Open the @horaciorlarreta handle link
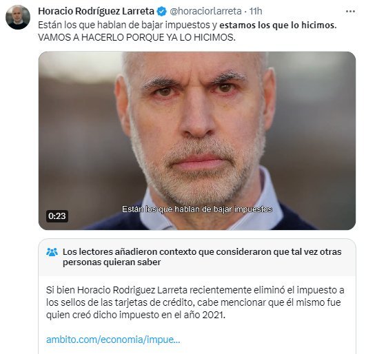 click(205, 11)
